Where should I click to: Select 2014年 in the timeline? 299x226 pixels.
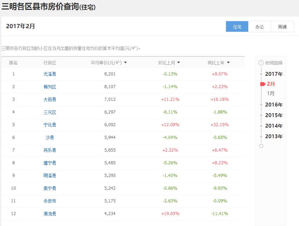pos(274,126)
